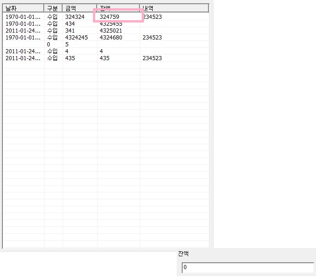Click the 내역 column header
Image resolution: width=316 pixels, height=276 pixels.
[174, 8]
